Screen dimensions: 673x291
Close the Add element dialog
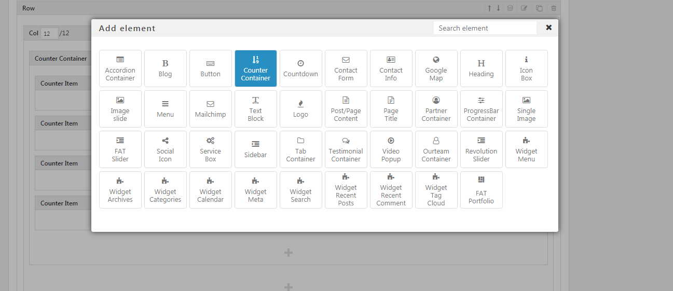point(548,27)
